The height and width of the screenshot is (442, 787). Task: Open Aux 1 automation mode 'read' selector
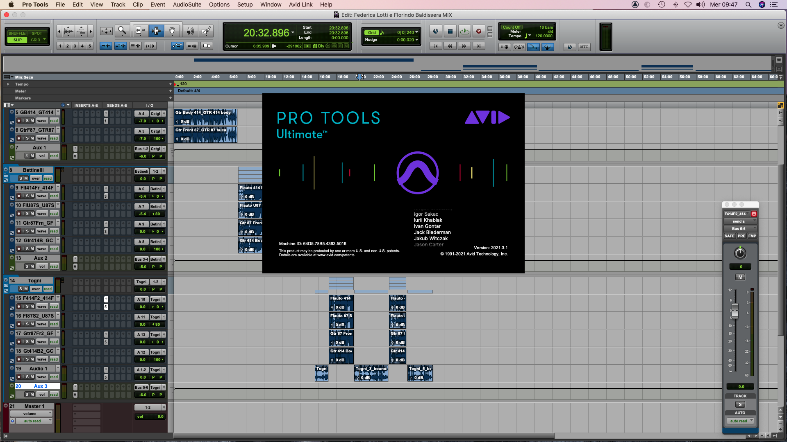tap(54, 156)
